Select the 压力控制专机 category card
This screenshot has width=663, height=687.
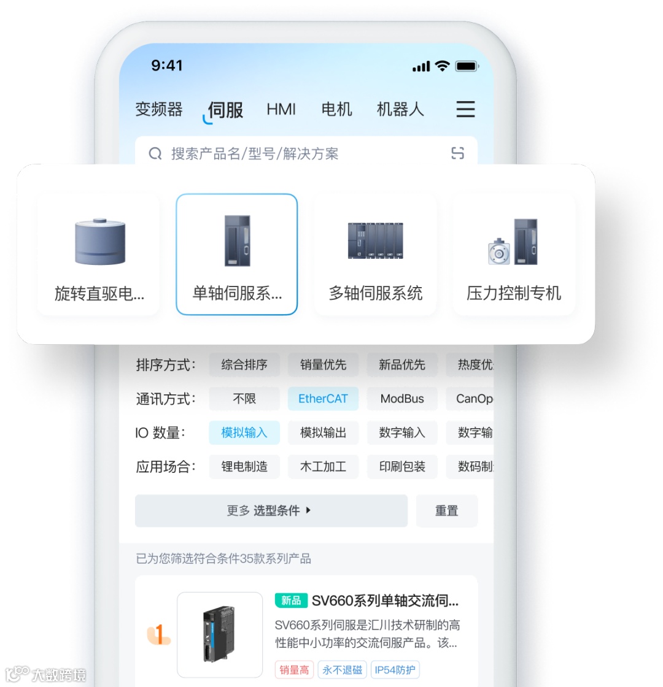tap(513, 255)
